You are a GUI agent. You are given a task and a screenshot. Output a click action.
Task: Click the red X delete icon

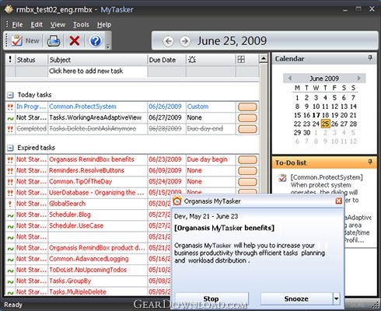(75, 40)
